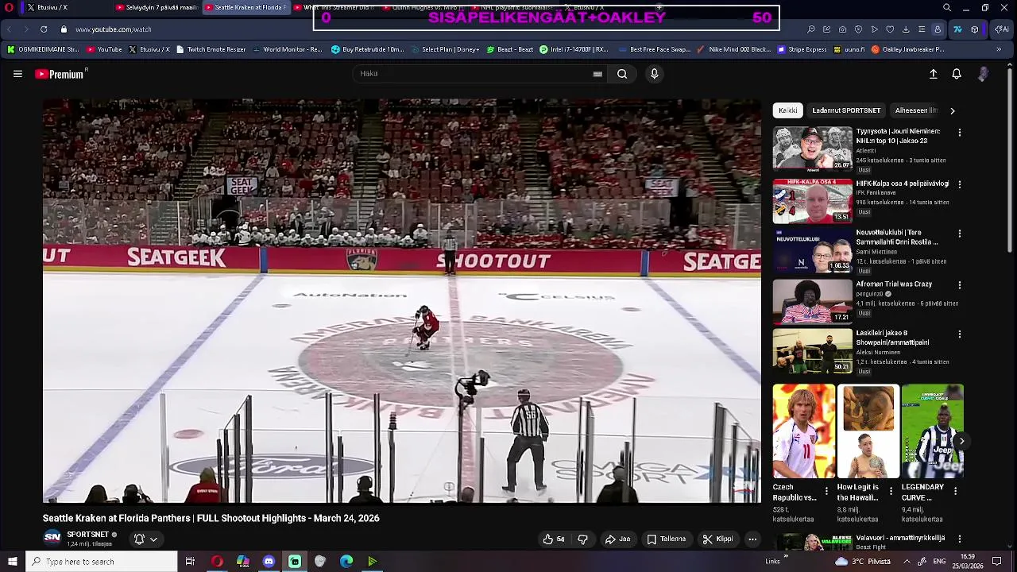Show more filter chips with right arrow

(x=953, y=110)
